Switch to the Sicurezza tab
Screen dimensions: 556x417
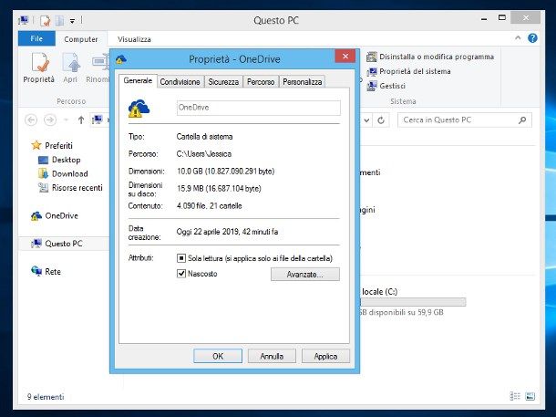click(223, 81)
